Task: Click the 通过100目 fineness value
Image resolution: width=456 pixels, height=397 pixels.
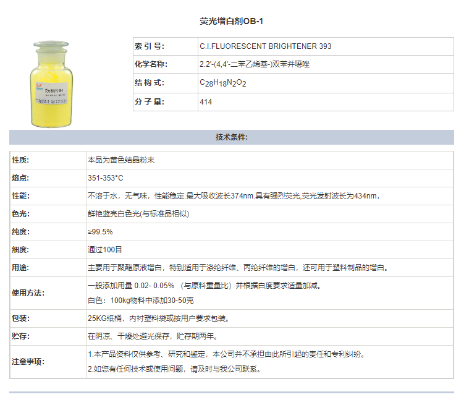Action: click(105, 250)
